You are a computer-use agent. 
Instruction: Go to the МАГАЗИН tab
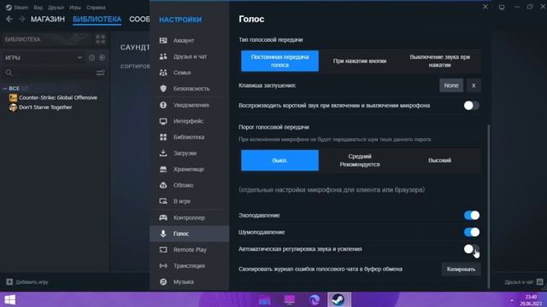pos(48,19)
